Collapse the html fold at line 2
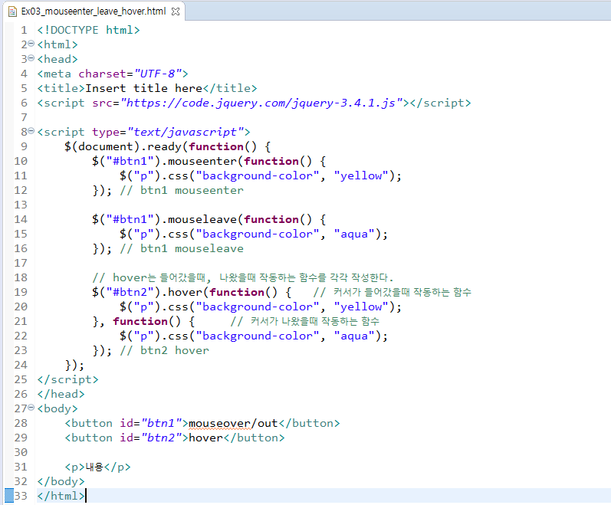This screenshot has width=611, height=505. tap(31, 44)
